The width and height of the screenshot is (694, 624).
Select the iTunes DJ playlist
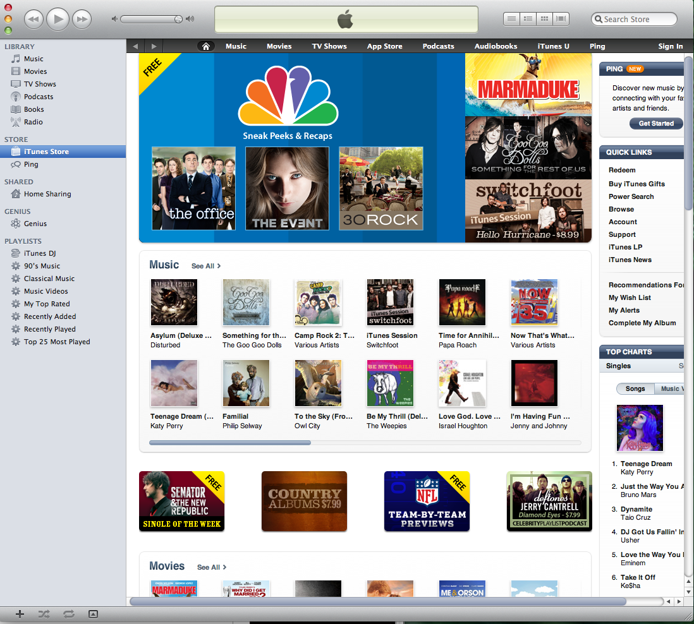pos(63,253)
